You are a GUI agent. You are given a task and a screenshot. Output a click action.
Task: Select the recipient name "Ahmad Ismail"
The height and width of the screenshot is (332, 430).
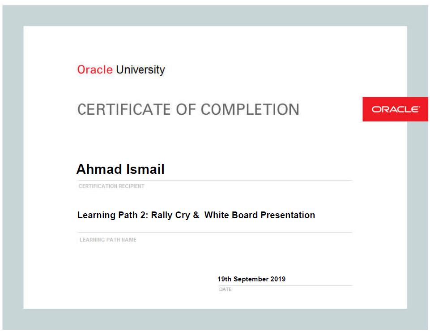point(120,169)
